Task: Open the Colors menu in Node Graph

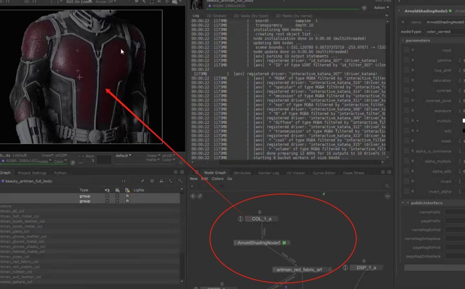Action: coord(218,179)
